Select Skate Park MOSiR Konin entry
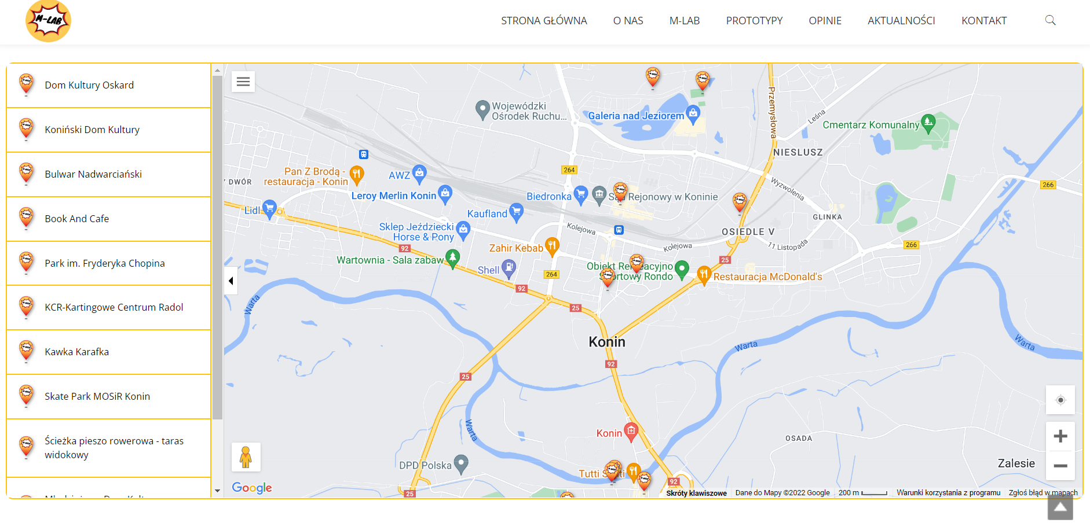This screenshot has width=1090, height=523. pyautogui.click(x=108, y=396)
